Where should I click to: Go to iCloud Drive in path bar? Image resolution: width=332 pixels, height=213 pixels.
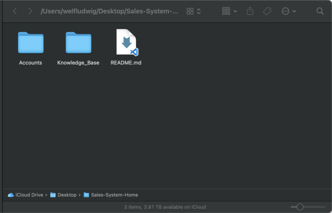pyautogui.click(x=26, y=195)
